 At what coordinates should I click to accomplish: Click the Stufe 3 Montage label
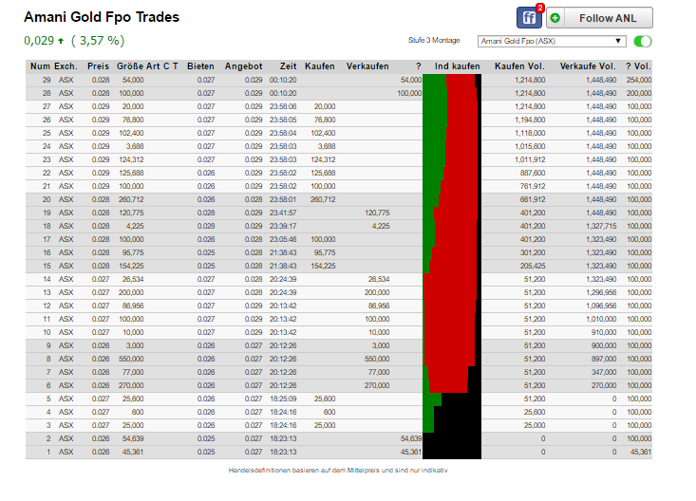pyautogui.click(x=434, y=41)
